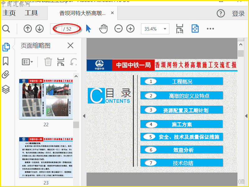Image resolution: width=249 pixels, height=187 pixels.
Task: Open the search magnifier tool
Action: pos(6,29)
